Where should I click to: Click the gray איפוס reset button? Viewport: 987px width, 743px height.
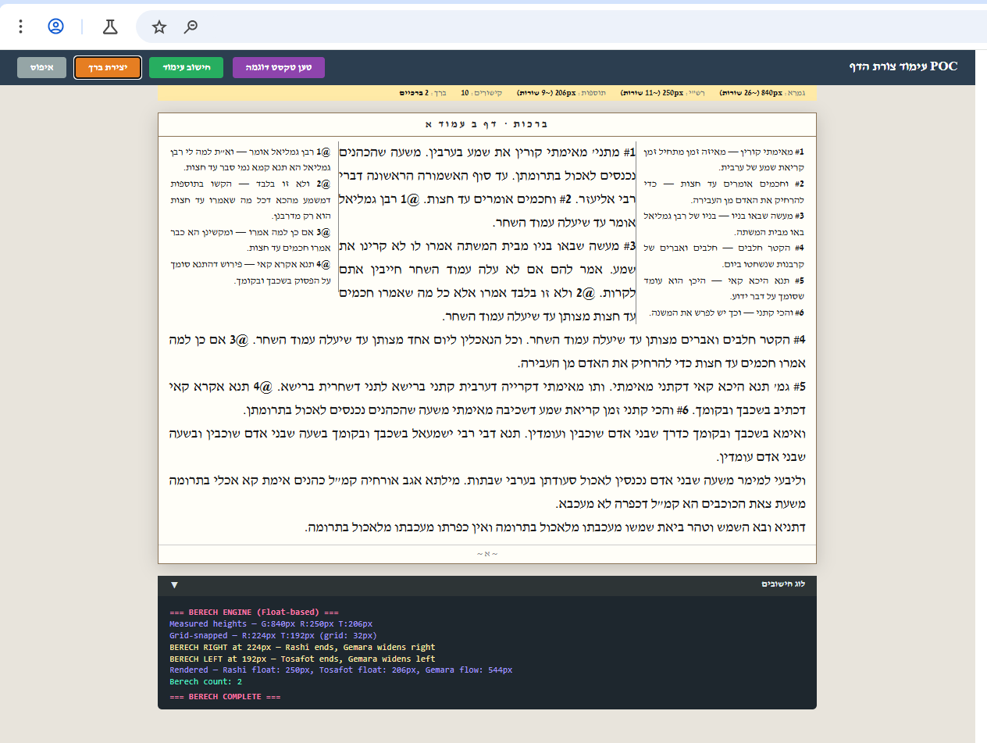pos(42,68)
